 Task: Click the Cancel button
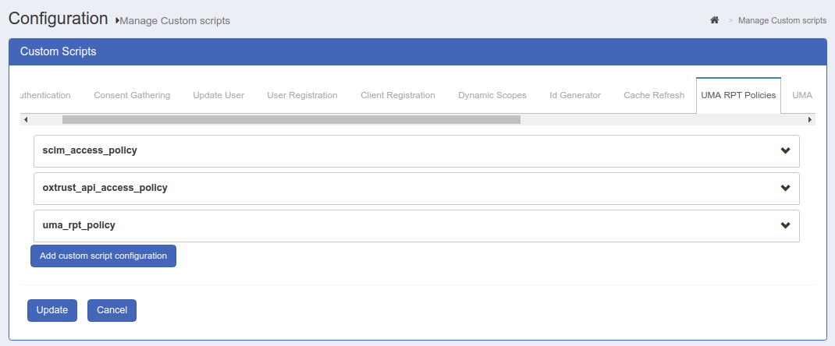point(112,310)
